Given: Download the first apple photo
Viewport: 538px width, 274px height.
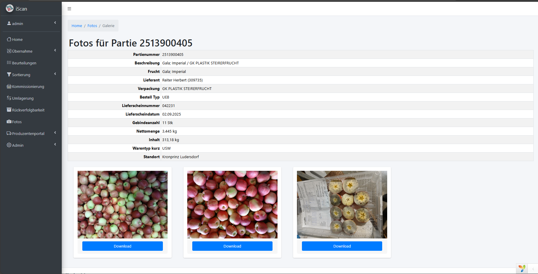Looking at the screenshot, I should pos(122,246).
